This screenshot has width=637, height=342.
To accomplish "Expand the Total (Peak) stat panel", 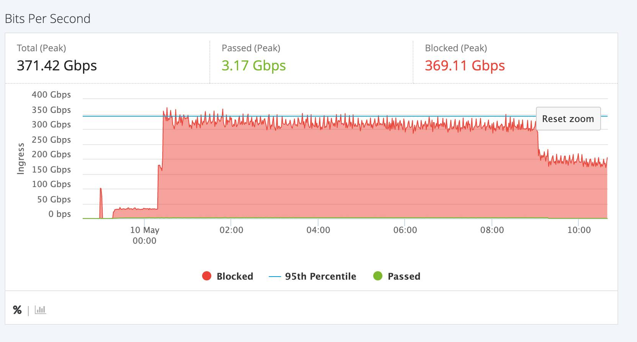I will tap(107, 58).
